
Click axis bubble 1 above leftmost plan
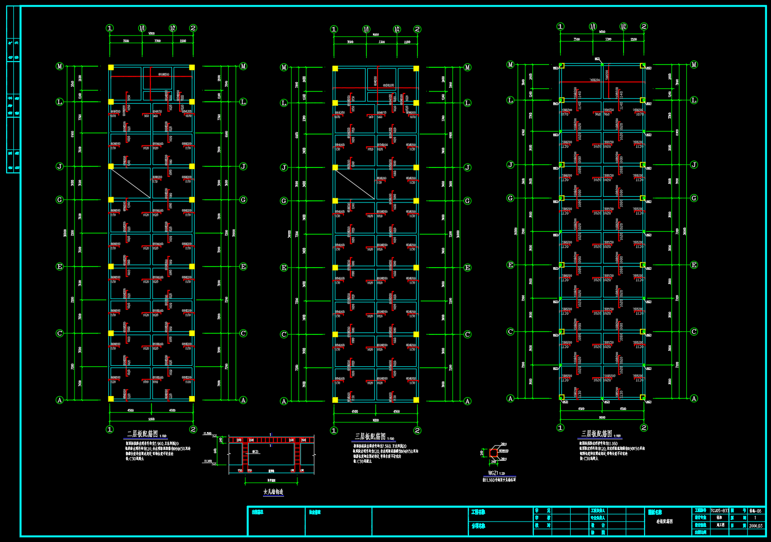[x=109, y=28]
